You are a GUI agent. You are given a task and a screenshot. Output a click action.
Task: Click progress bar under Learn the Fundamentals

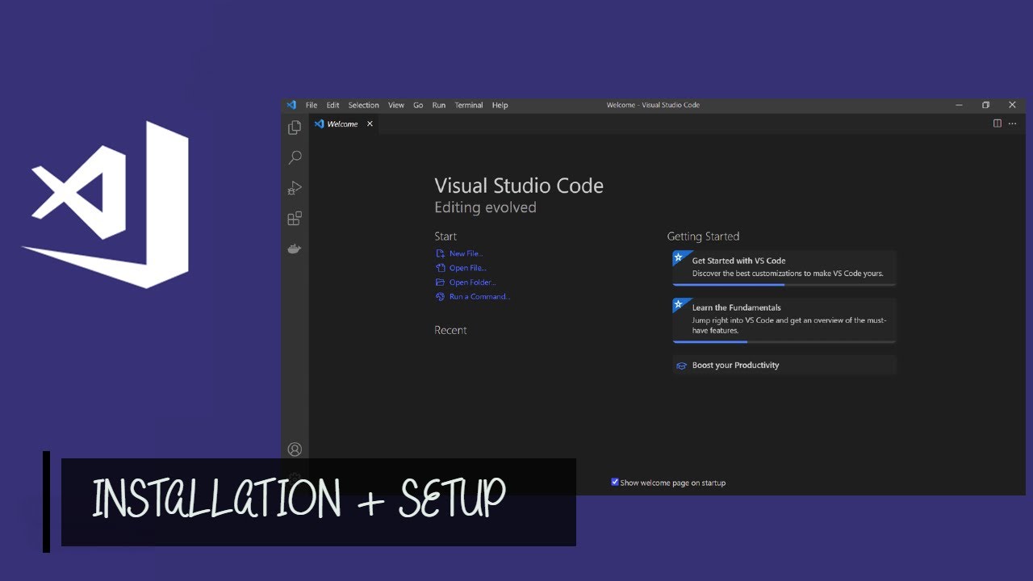tap(784, 342)
